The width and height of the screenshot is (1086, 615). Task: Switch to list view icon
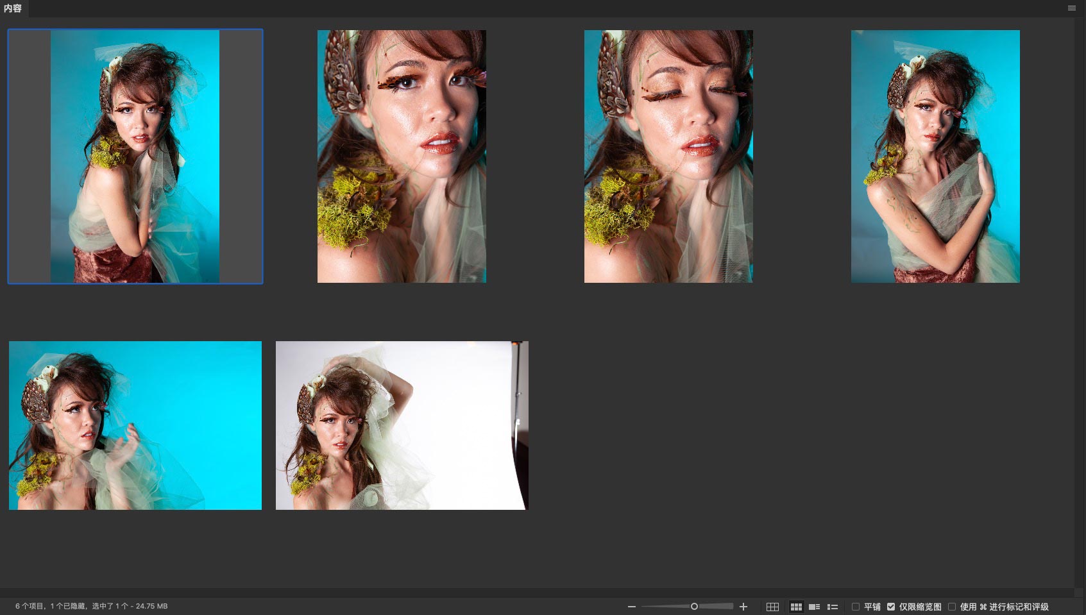point(833,607)
